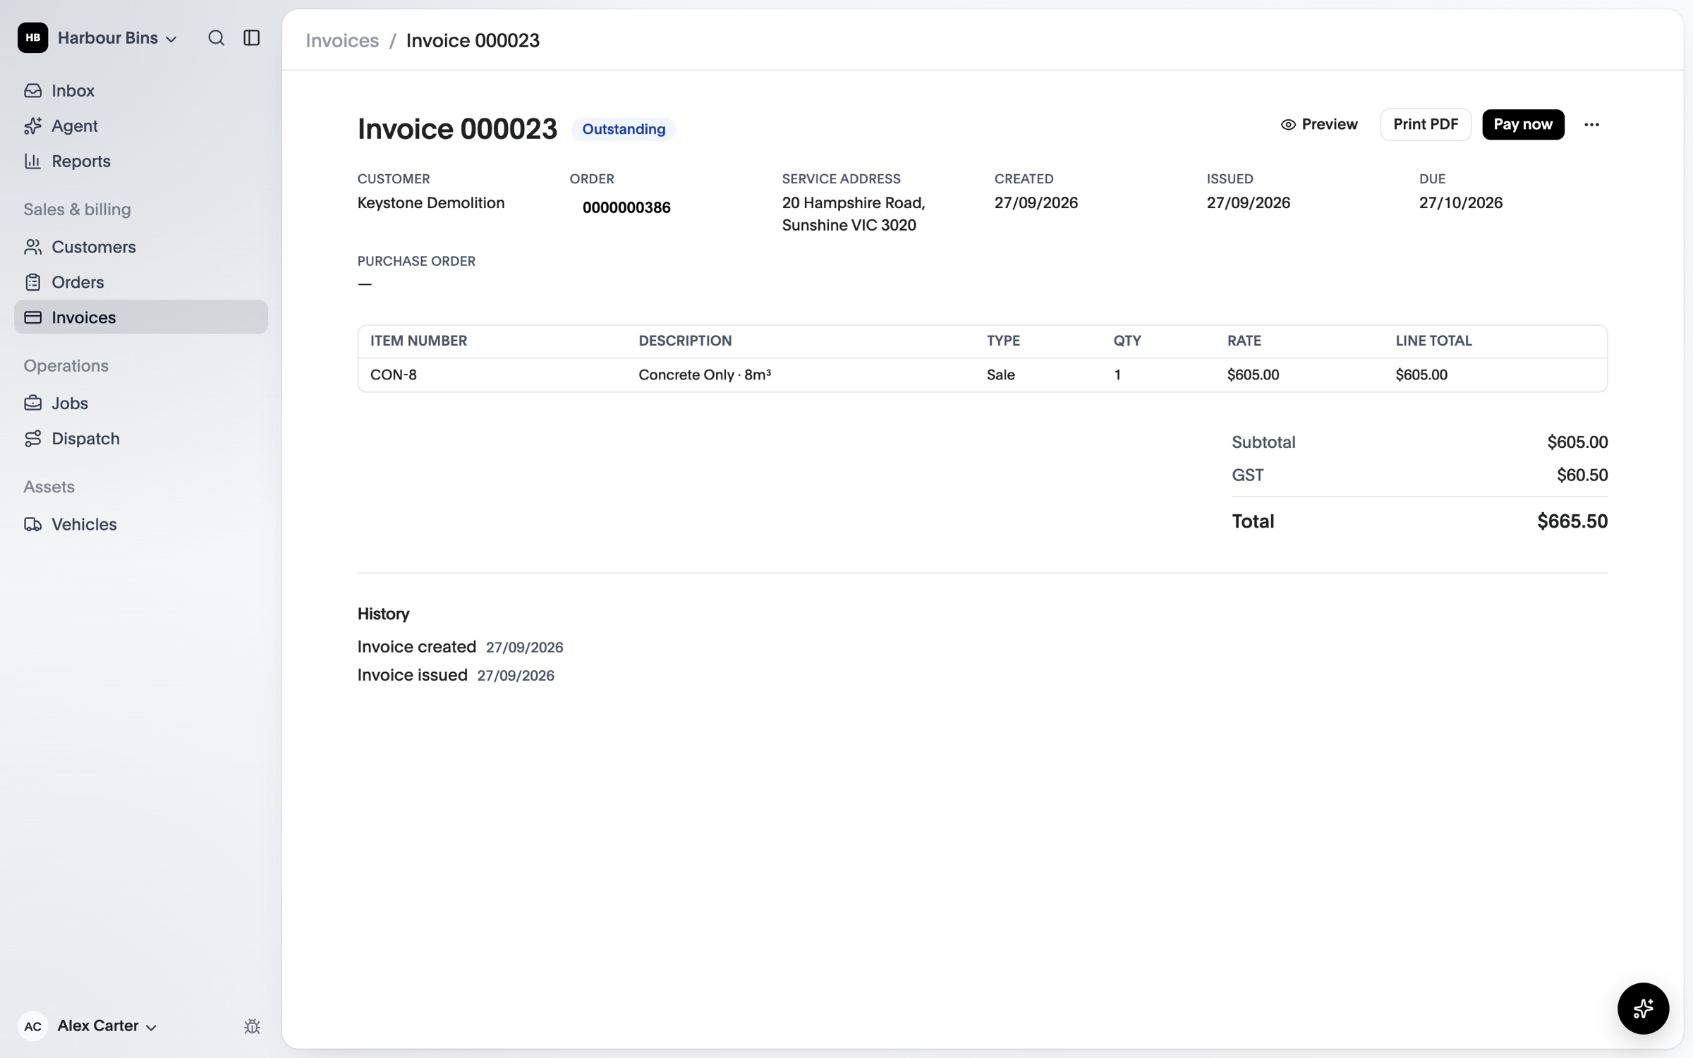Go to Dispatch

[x=141, y=439]
